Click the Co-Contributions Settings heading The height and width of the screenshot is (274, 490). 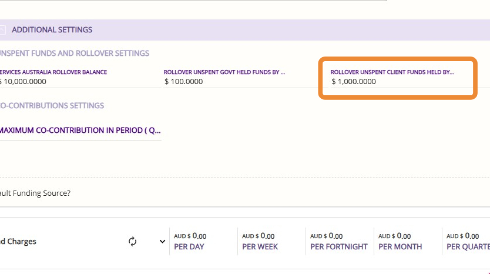(52, 106)
